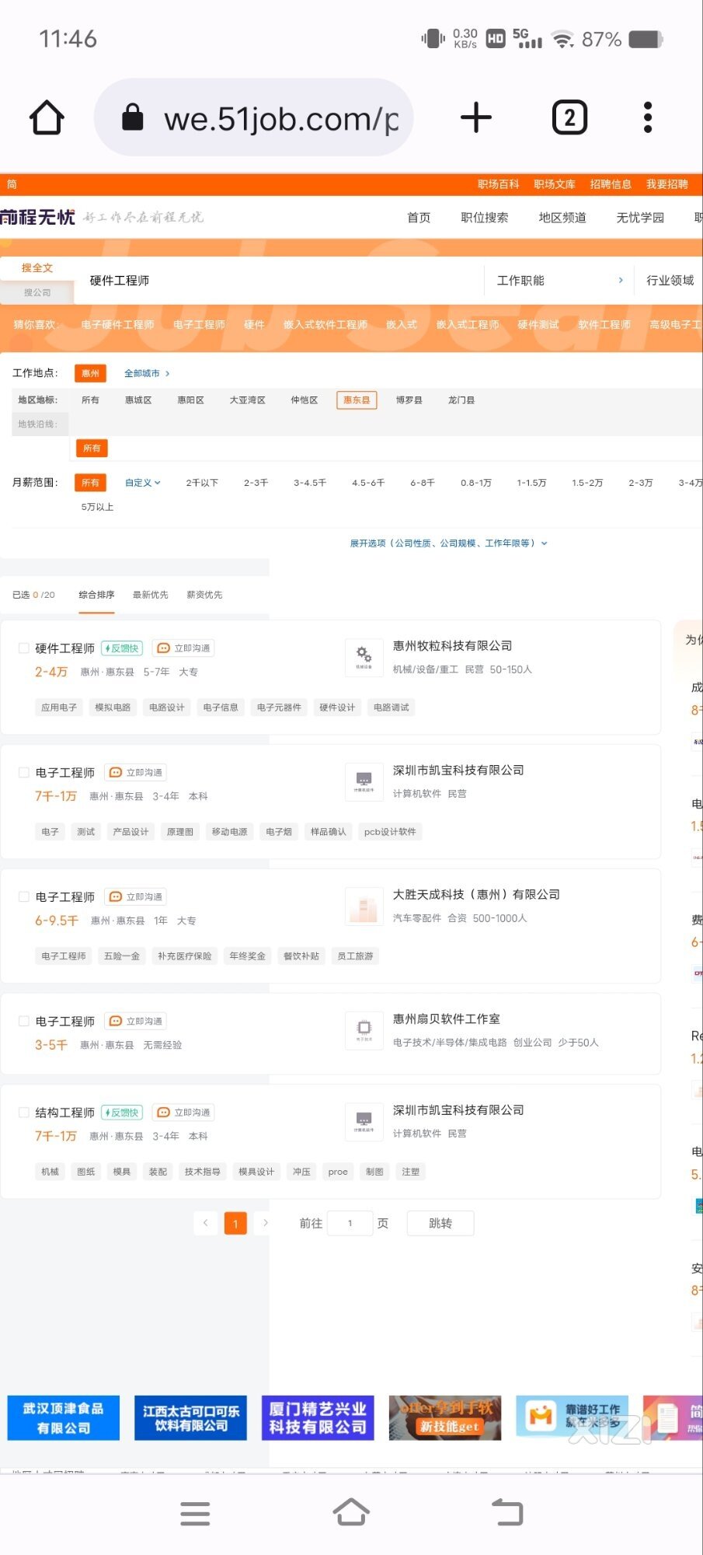Expand 展开选项 more filters

click(448, 543)
